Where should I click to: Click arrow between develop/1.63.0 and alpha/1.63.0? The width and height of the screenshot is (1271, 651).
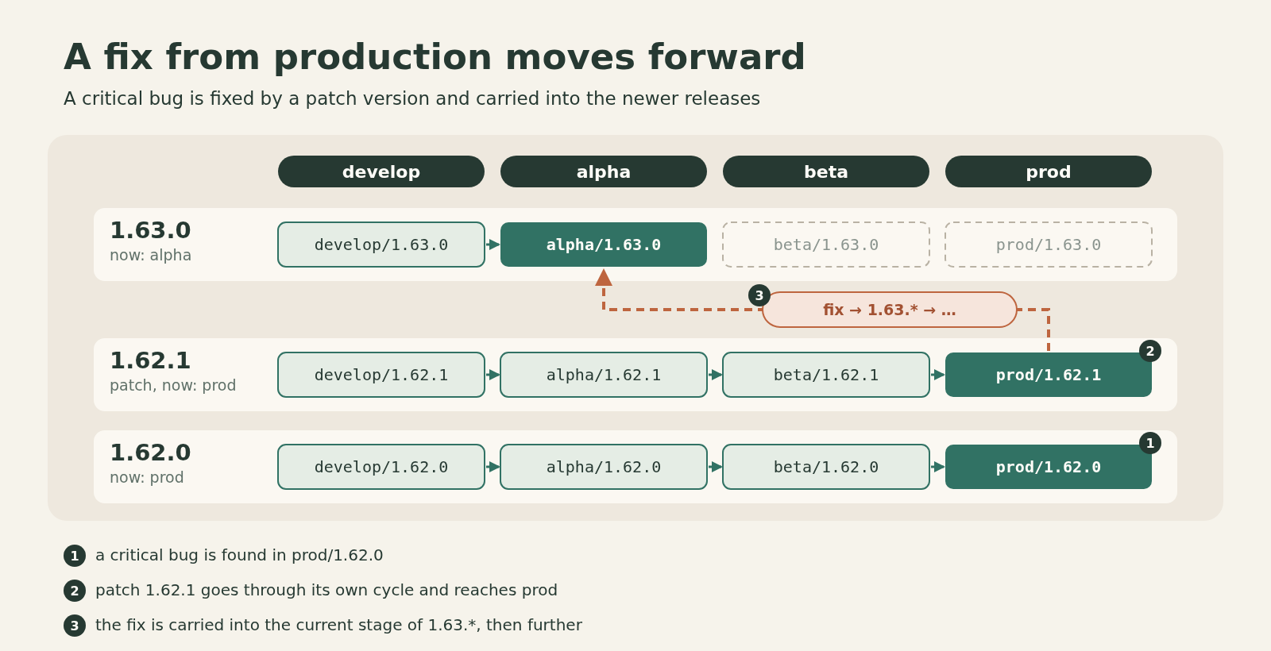493,245
